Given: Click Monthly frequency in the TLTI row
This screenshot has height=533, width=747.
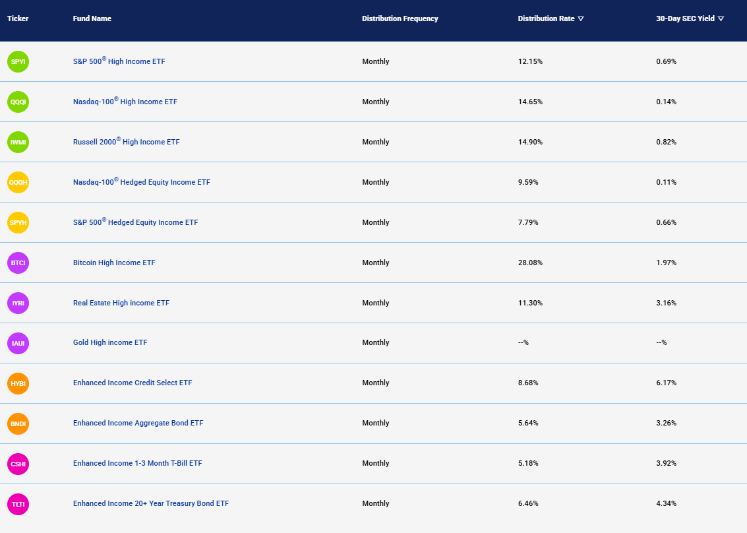Looking at the screenshot, I should (375, 503).
